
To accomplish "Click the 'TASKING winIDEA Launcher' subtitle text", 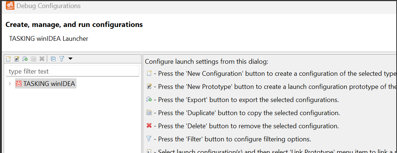I will 49,38.
